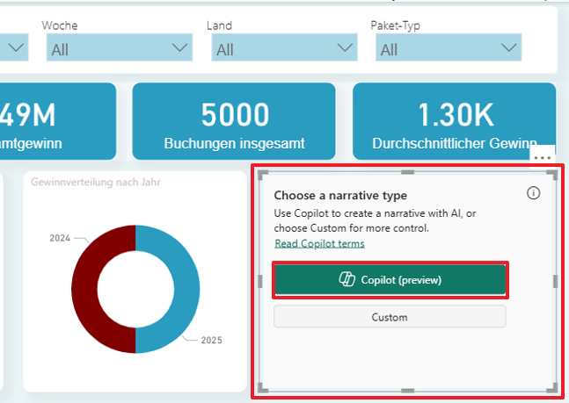Select the Gesamtgewinn card
Screen dimensions: 569x403
58,121
